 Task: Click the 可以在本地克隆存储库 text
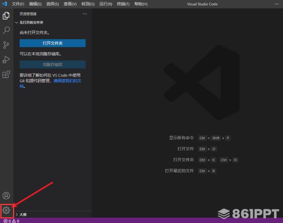click(x=40, y=54)
